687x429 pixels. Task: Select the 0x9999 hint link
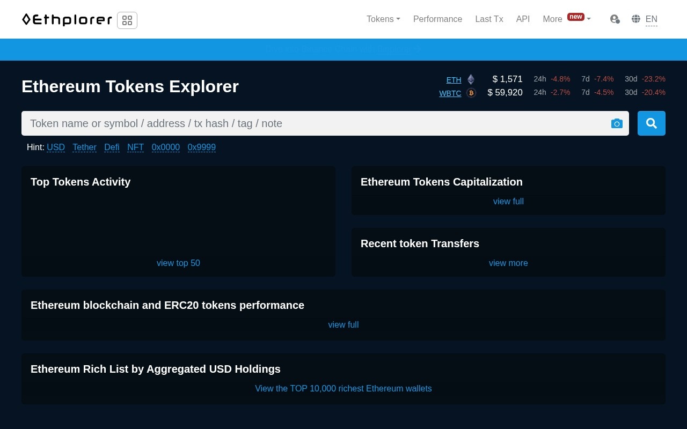tap(202, 147)
